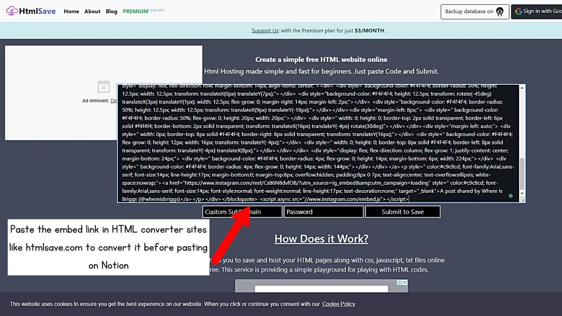The width and height of the screenshot is (562, 316).
Task: Click Backup database on GitHub button
Action: tap(475, 12)
